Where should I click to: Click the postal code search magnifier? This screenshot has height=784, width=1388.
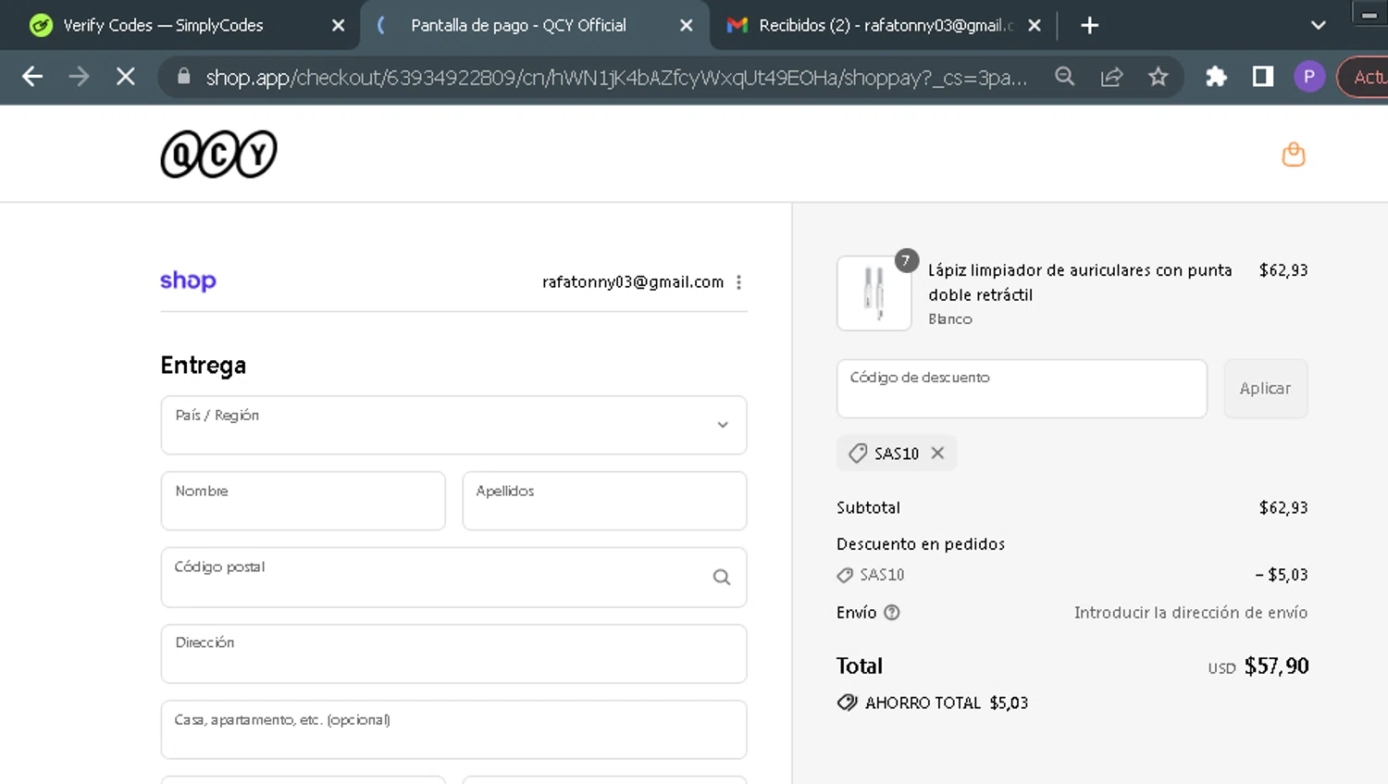coord(722,578)
